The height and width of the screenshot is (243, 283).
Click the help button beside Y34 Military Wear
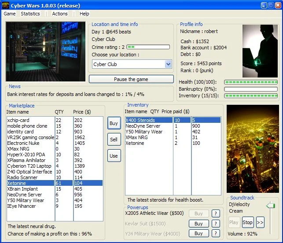(x=216, y=233)
